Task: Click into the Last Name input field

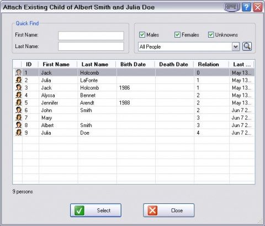Action: coord(91,46)
